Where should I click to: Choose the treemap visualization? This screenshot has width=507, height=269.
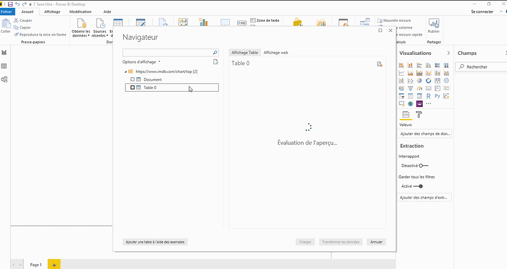tap(438, 81)
